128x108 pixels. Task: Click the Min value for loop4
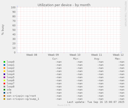[80, 74]
